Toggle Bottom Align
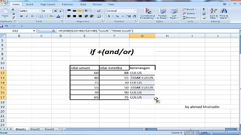The width and height of the screenshot is (241, 135). (x=80, y=10)
